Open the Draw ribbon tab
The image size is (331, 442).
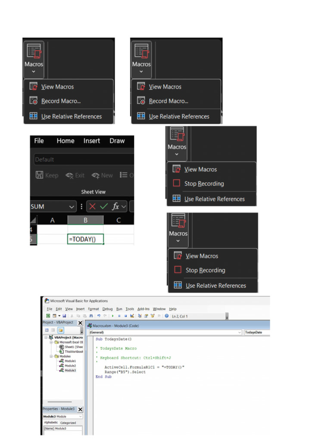[x=117, y=141]
